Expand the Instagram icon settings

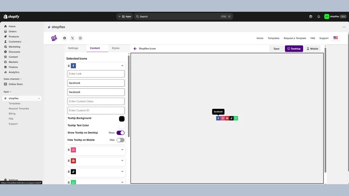point(122,149)
